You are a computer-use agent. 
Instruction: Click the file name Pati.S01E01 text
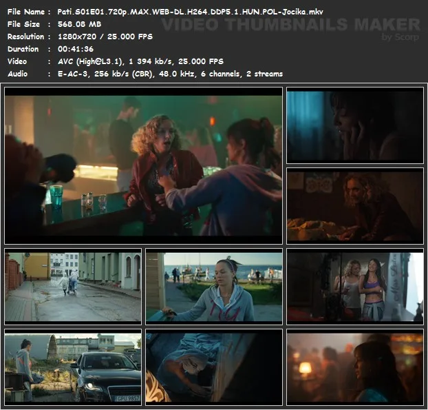(x=190, y=12)
